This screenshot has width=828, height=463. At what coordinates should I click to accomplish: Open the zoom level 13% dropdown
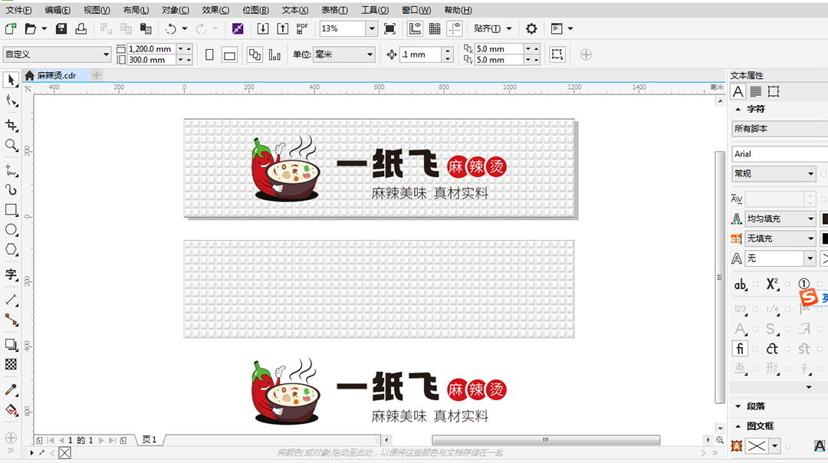(x=372, y=29)
